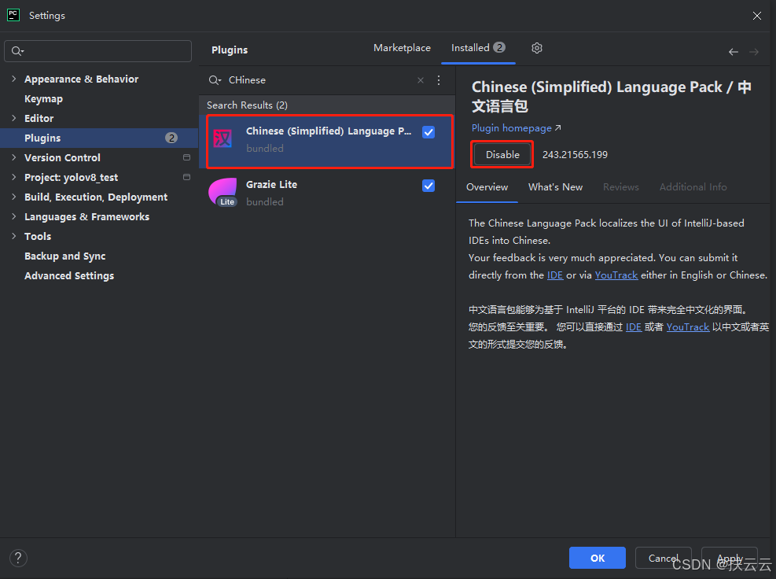Click the Plugins count badge in the sidebar
This screenshot has height=579, width=776.
tap(171, 138)
